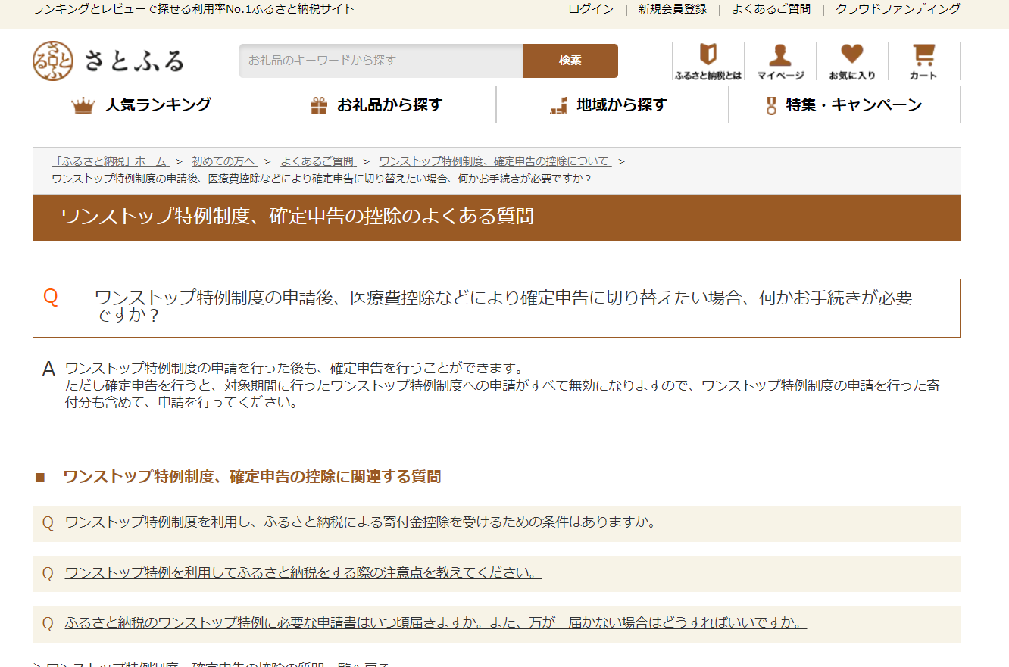
Task: Open the question about 寄付金控除を受けるための条件
Action: point(363,522)
